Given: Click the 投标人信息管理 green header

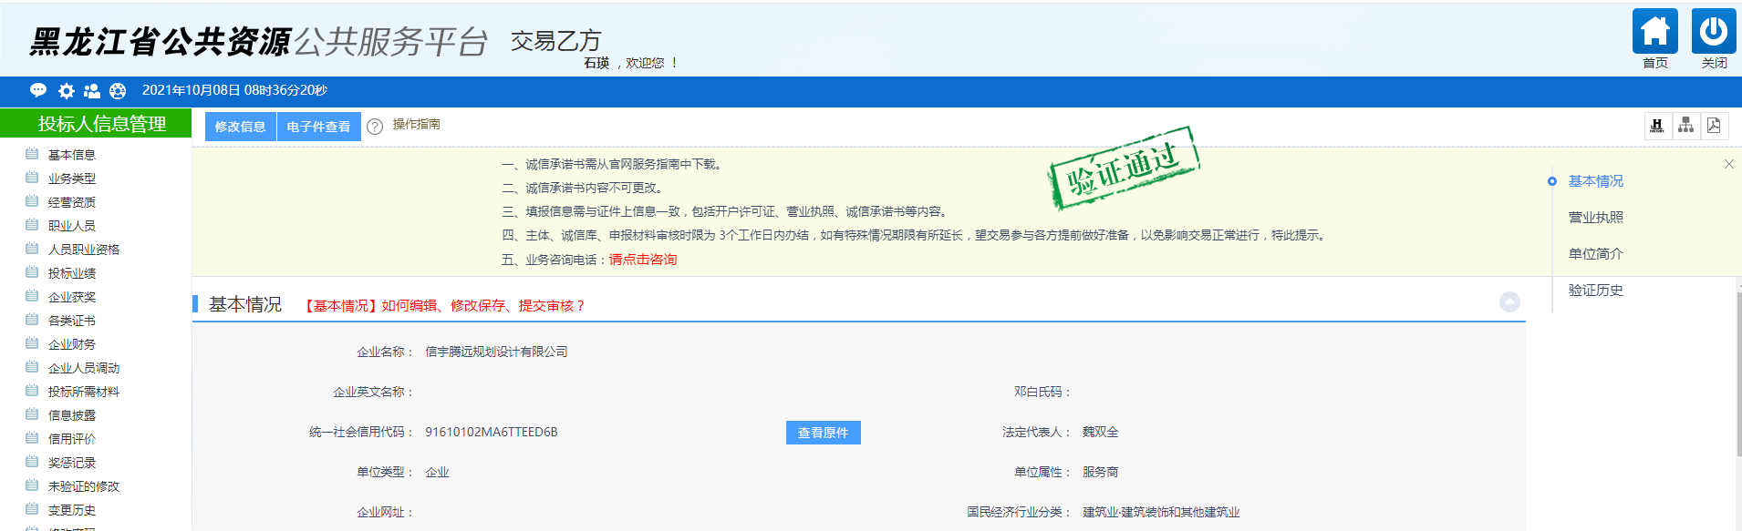Looking at the screenshot, I should coord(96,124).
